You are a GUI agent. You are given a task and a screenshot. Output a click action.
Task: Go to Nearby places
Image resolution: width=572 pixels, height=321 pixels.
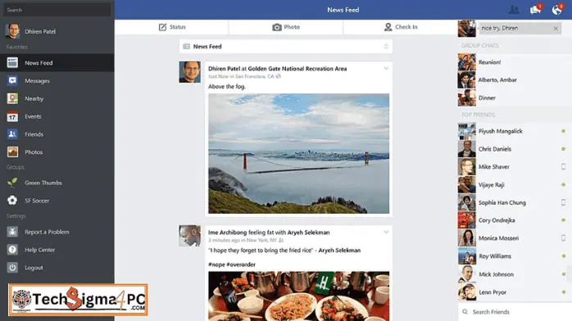click(57, 98)
